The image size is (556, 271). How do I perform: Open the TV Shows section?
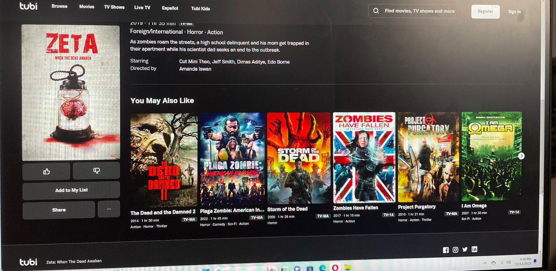click(x=114, y=7)
